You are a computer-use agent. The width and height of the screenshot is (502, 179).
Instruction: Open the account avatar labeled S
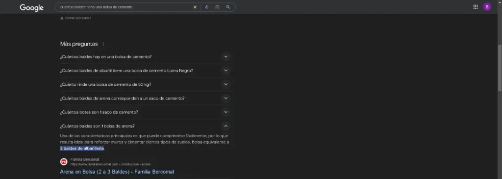[x=487, y=7]
